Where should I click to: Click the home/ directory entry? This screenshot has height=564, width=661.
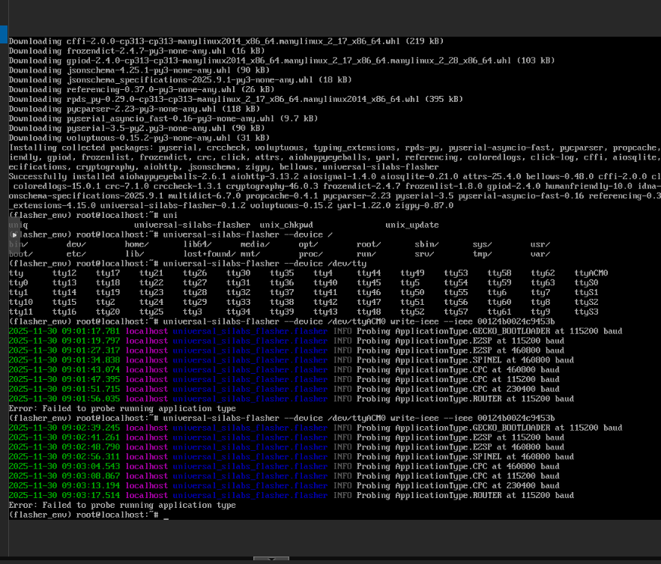137,244
